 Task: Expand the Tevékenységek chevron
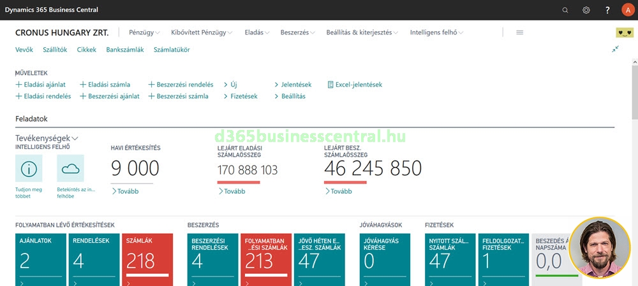(x=75, y=138)
